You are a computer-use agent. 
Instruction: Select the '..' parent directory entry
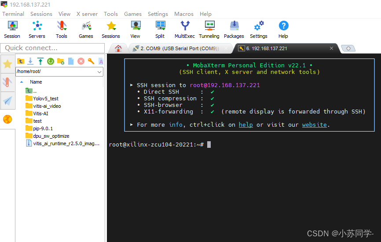tap(31, 91)
